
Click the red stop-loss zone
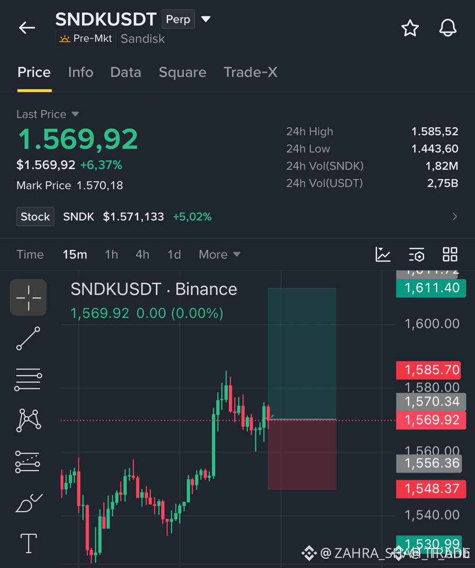(302, 455)
